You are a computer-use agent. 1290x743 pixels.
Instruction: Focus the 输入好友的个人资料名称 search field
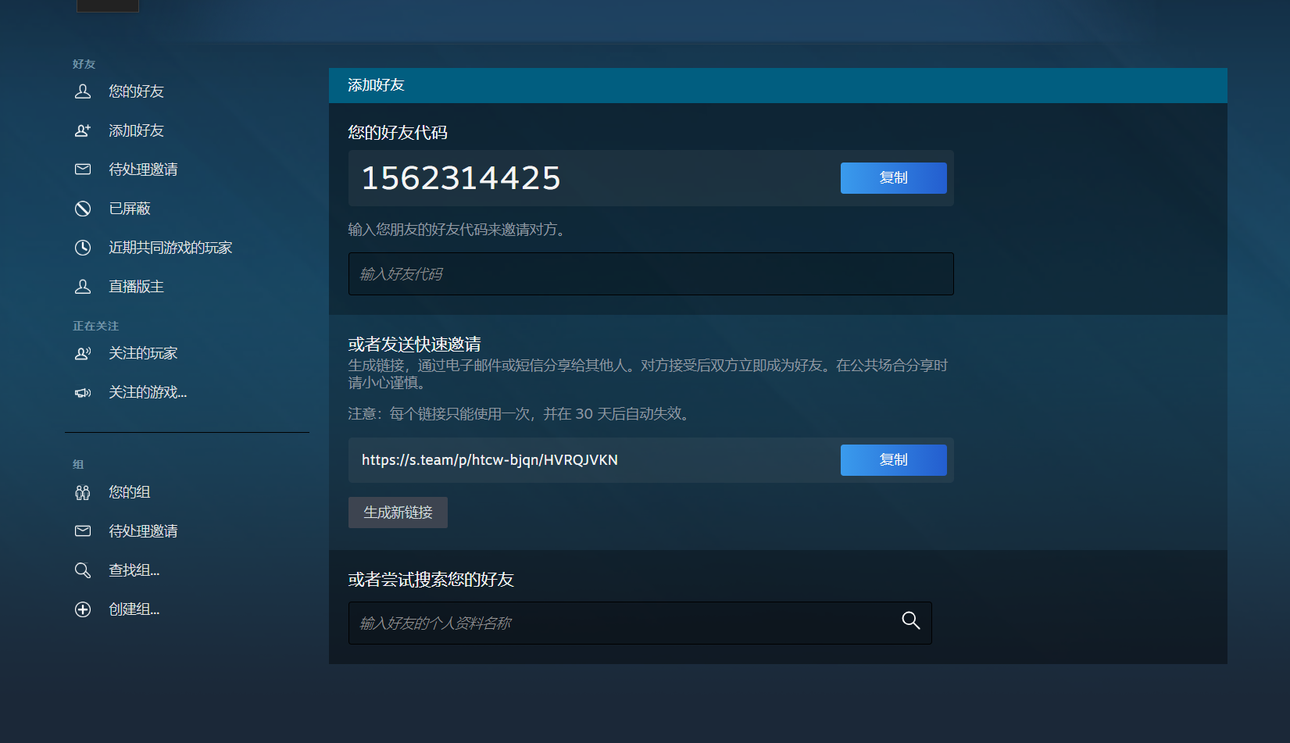coord(640,623)
